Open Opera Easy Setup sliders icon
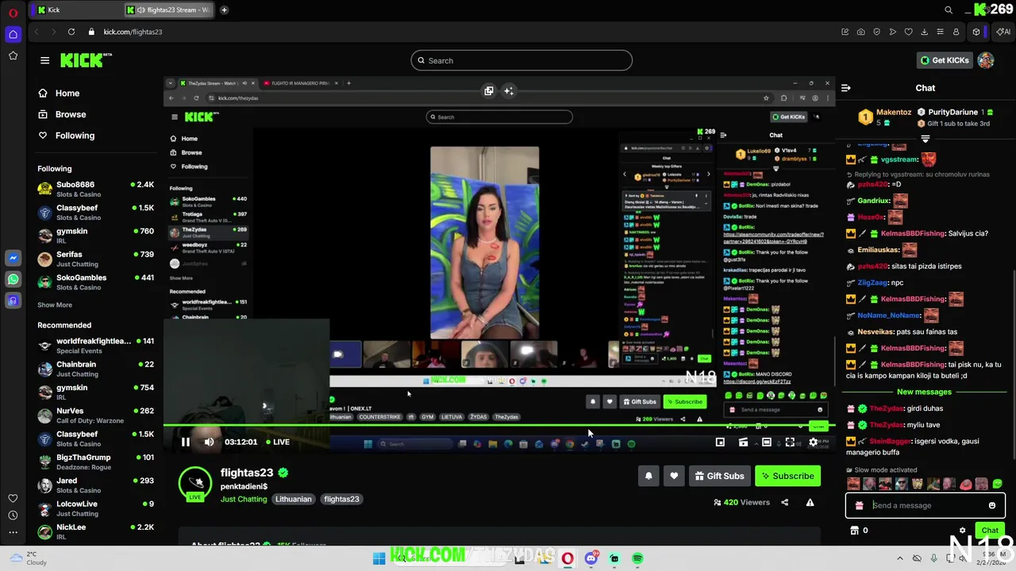Screen dimensions: 1016x571 click(941, 32)
